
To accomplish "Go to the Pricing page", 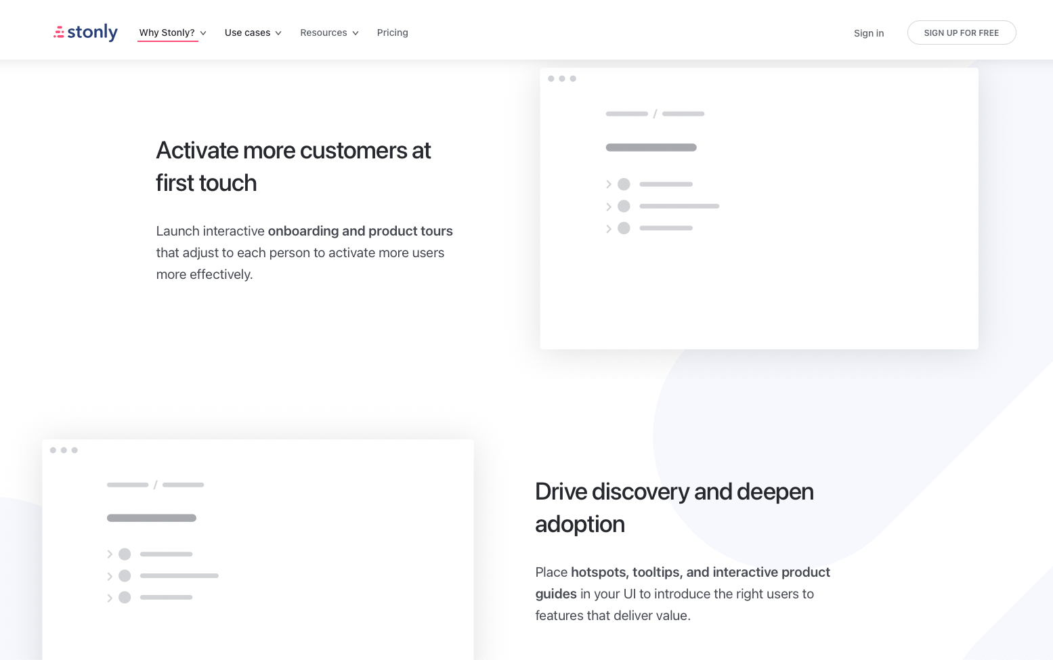I will pos(392,32).
